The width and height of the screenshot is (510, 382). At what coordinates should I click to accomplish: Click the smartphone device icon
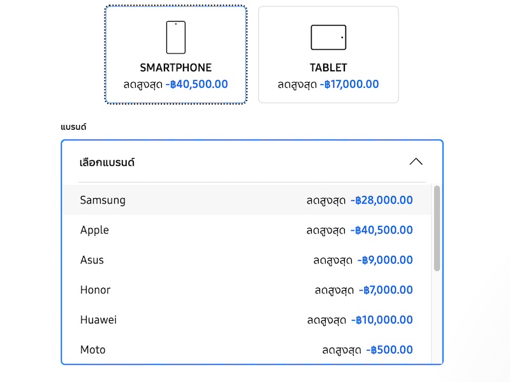176,38
